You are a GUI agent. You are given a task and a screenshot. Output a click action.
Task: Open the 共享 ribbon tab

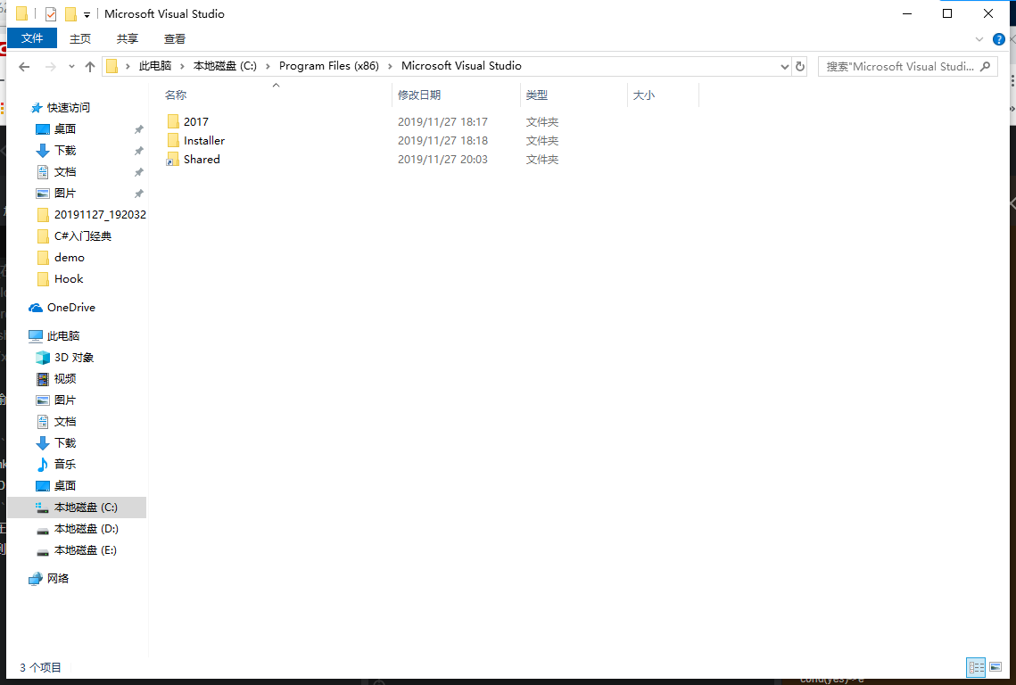coord(128,39)
